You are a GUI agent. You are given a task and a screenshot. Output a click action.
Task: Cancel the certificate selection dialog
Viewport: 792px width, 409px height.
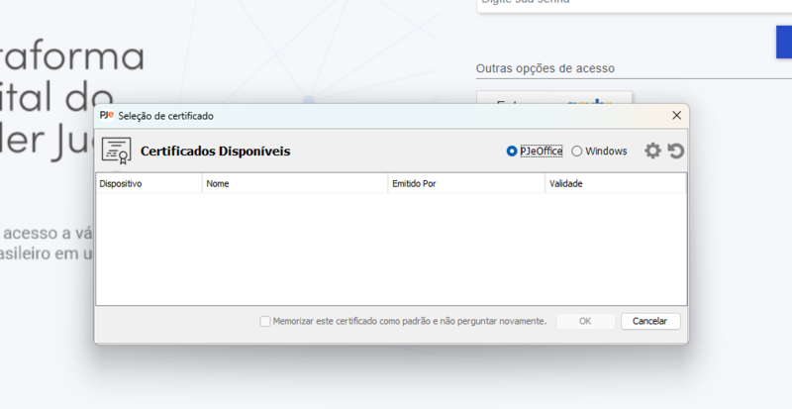[650, 321]
